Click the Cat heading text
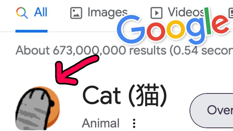Image resolution: width=233 pixels, height=131 pixels. tap(102, 95)
